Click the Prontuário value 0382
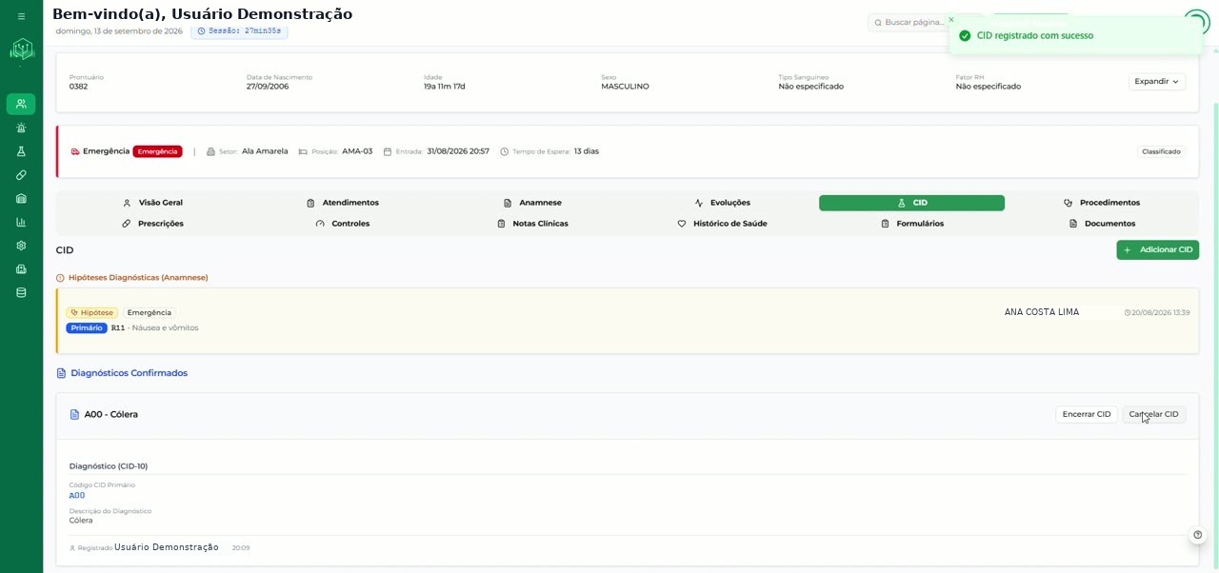 pos(78,87)
